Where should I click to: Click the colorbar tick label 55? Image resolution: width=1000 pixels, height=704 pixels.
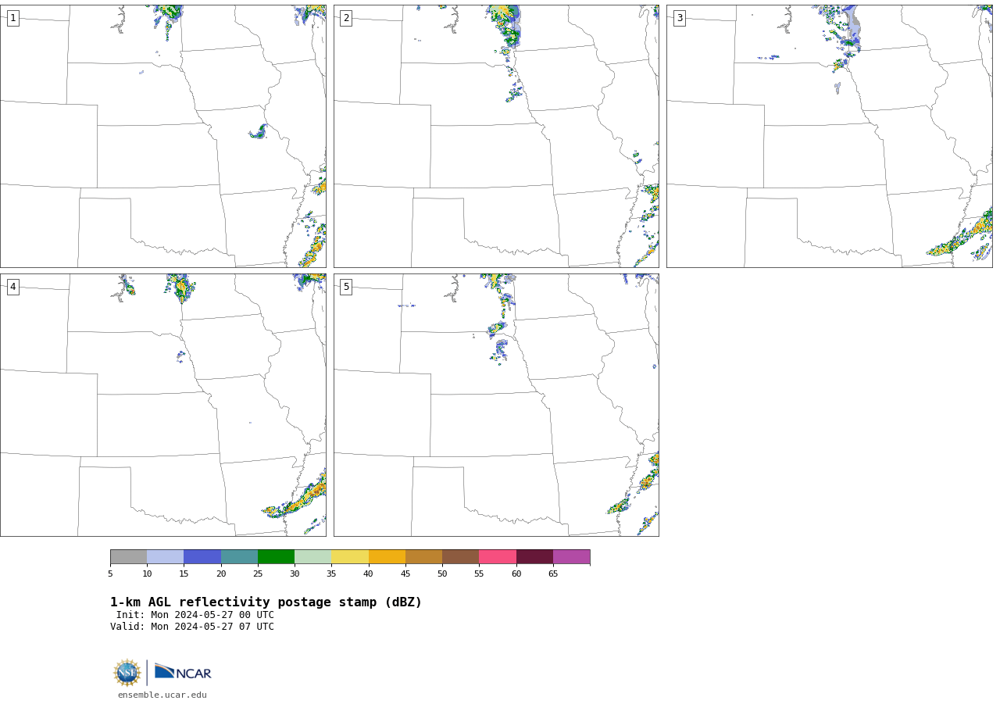479,574
